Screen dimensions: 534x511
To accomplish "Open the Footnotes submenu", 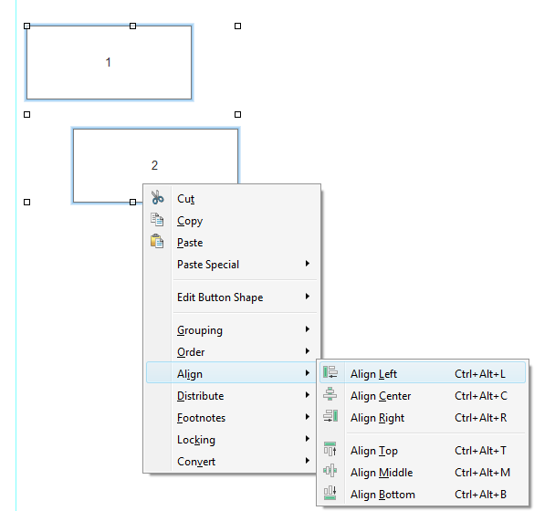I will pos(232,417).
